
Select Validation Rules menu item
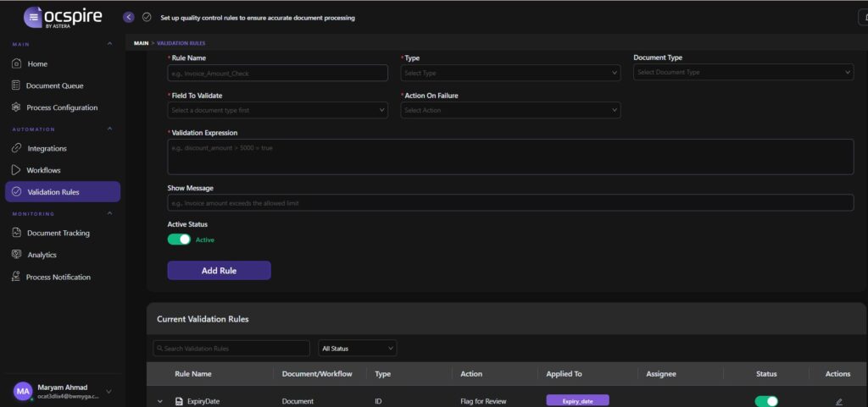click(63, 191)
